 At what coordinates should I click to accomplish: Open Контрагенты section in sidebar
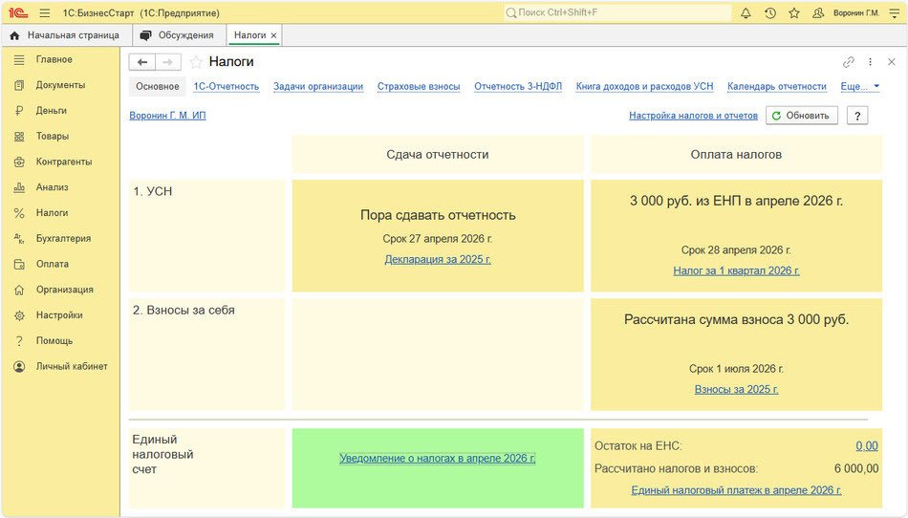click(x=64, y=162)
